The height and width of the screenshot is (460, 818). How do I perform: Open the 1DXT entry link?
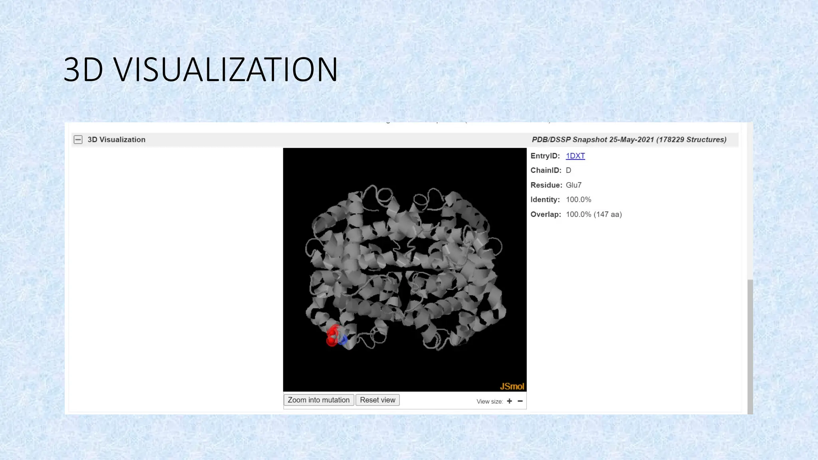pos(575,156)
